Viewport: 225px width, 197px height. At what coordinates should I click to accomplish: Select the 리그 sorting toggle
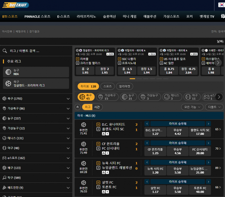tap(88, 107)
